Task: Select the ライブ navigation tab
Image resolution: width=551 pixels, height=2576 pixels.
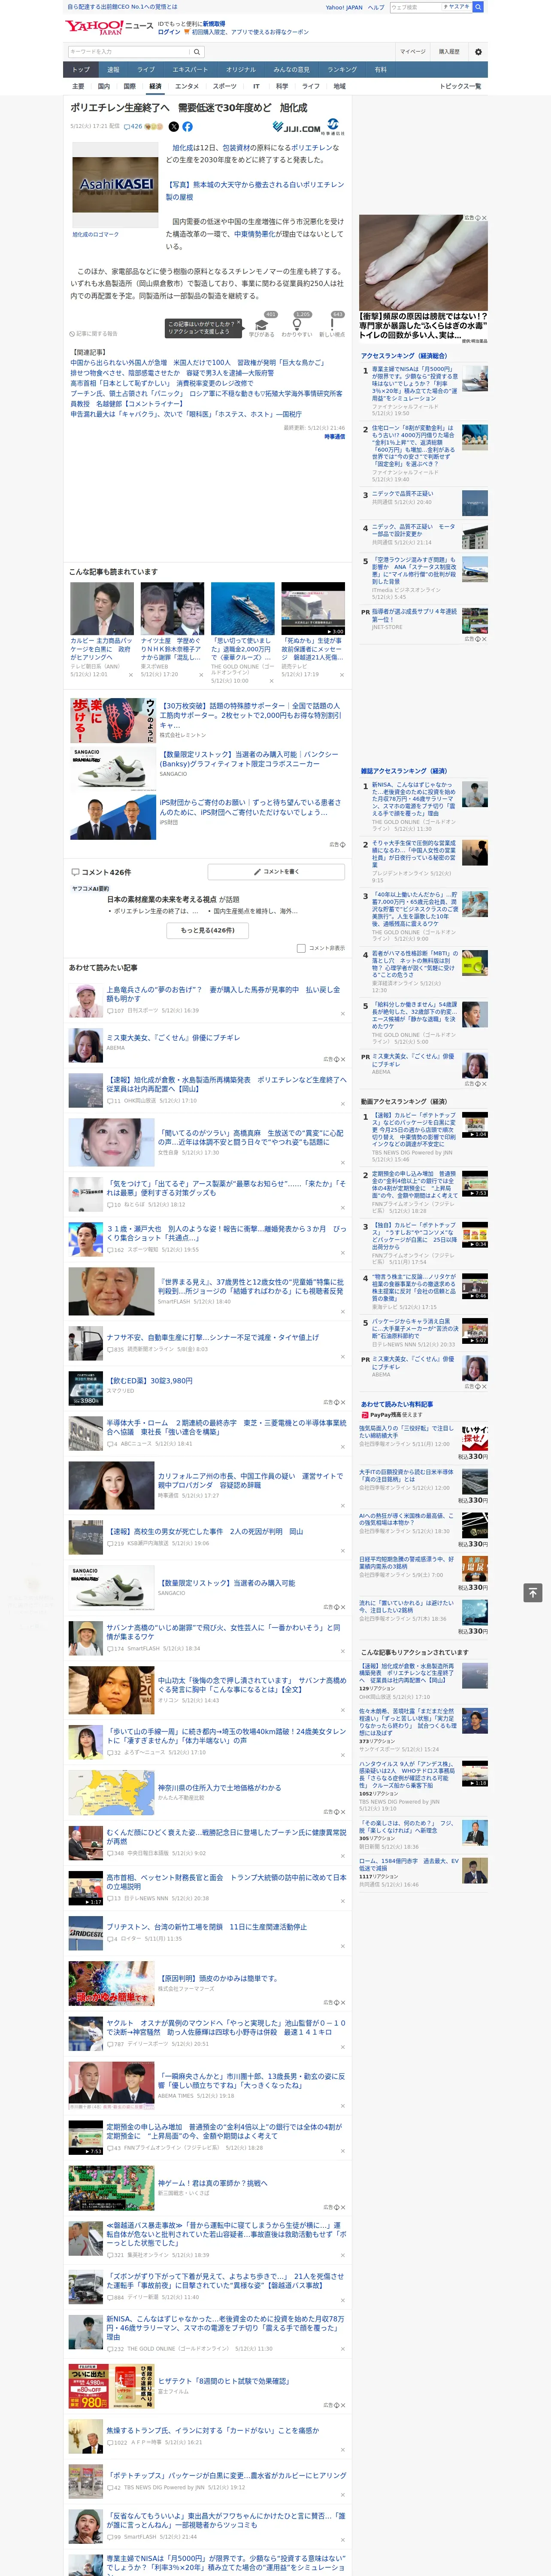Action: [146, 70]
